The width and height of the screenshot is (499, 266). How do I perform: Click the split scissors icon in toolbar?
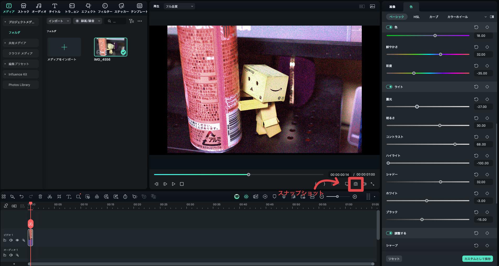point(50,196)
